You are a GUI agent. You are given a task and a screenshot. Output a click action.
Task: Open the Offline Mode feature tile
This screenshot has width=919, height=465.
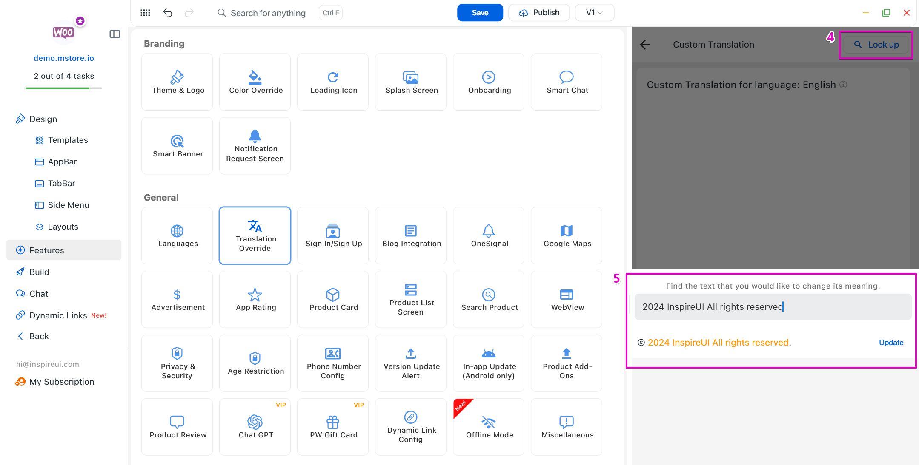pos(489,427)
